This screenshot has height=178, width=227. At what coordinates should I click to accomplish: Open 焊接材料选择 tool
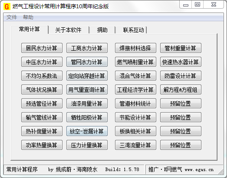point(135,48)
